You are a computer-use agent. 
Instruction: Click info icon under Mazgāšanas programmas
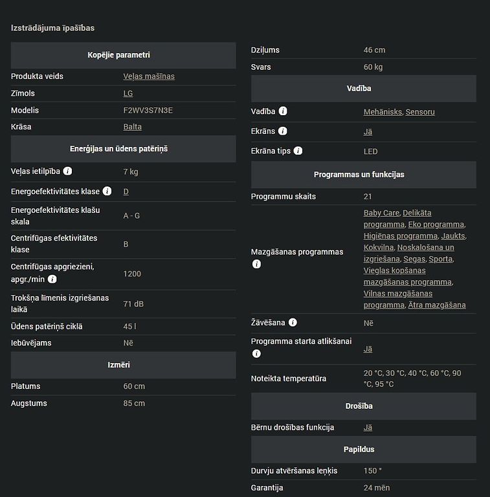coord(256,264)
